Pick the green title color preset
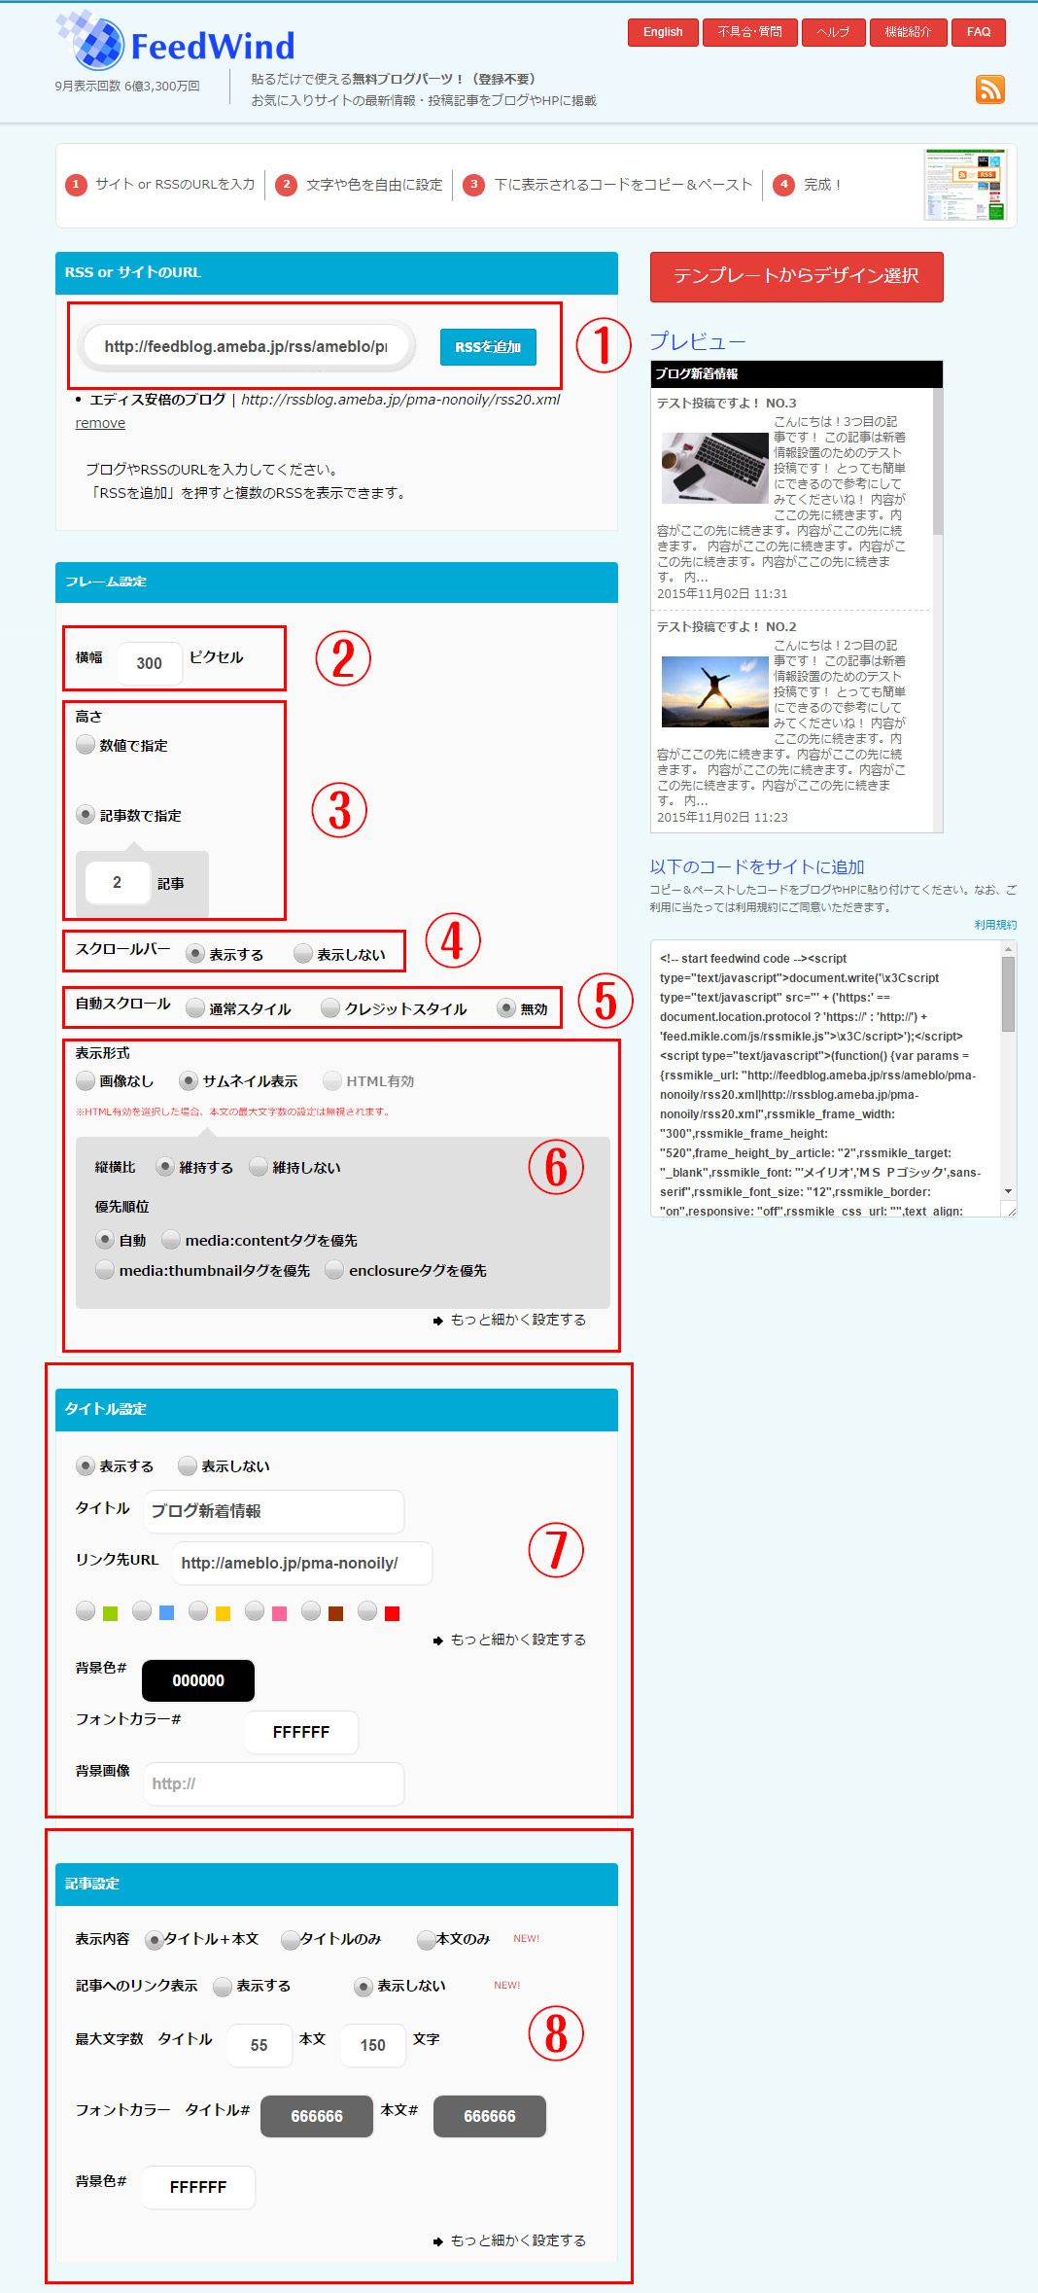Viewport: 1038px width, 2293px height. tap(86, 1611)
